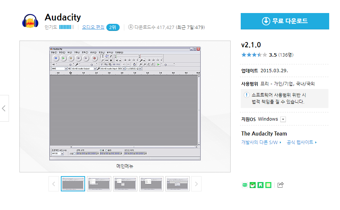Viewport: 340px width, 210px height.
Task: Select the Envelope tool in the Audacity preview
Action: 107,56
